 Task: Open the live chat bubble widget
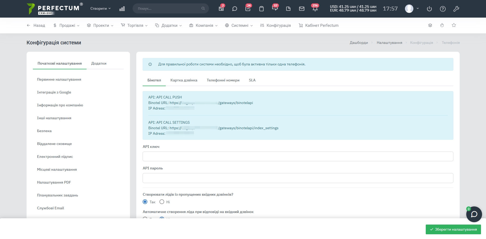click(474, 214)
